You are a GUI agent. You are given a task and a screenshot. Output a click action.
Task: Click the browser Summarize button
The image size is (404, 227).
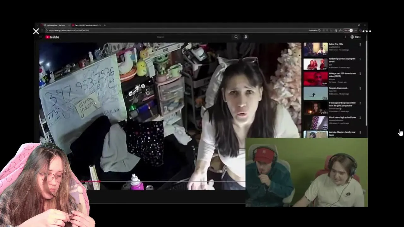(314, 30)
